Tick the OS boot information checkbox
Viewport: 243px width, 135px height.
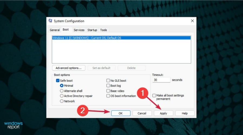point(108,96)
